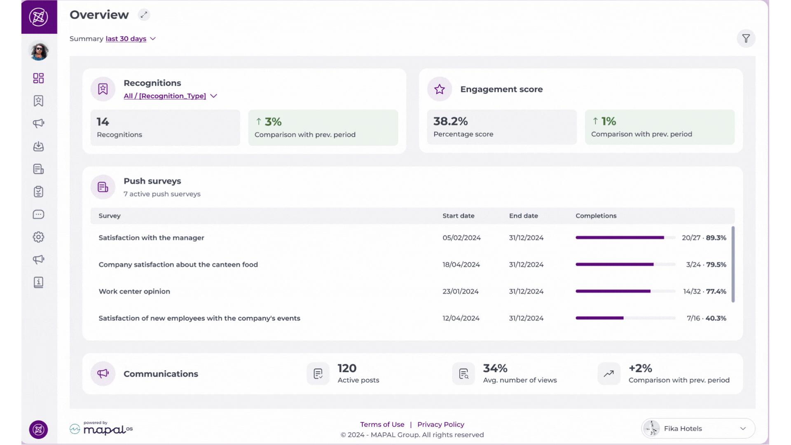Viewport: 791px width, 445px height.
Task: Open the user profile avatar
Action: (x=39, y=51)
